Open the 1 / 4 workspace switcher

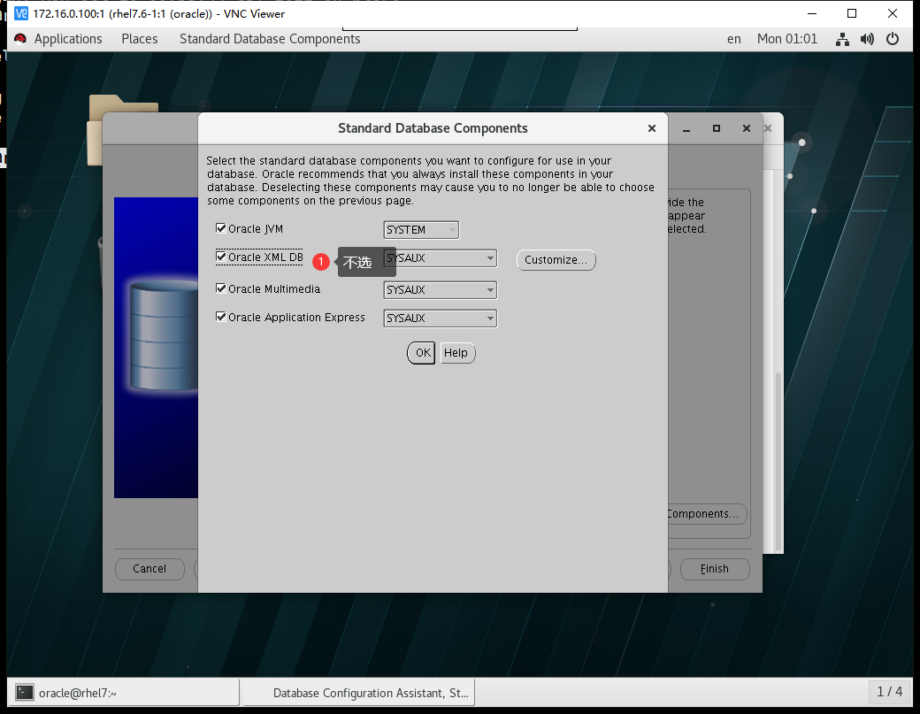(x=890, y=692)
